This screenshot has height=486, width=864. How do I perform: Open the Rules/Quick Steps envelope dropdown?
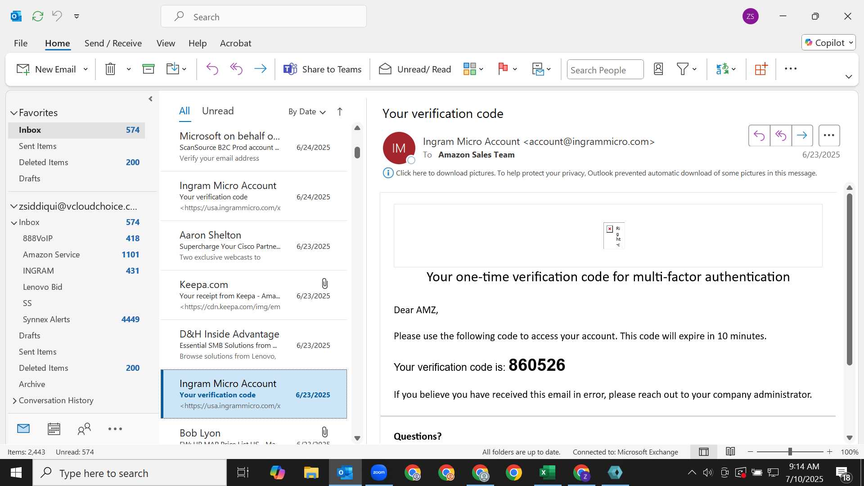pos(541,69)
